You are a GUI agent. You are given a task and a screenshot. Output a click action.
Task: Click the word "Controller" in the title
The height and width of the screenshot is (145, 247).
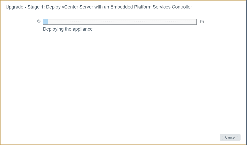(x=181, y=7)
